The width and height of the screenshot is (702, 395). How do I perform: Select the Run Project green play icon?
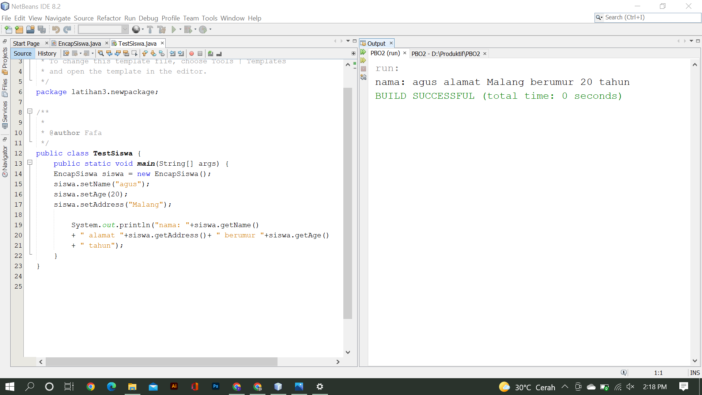click(x=175, y=29)
